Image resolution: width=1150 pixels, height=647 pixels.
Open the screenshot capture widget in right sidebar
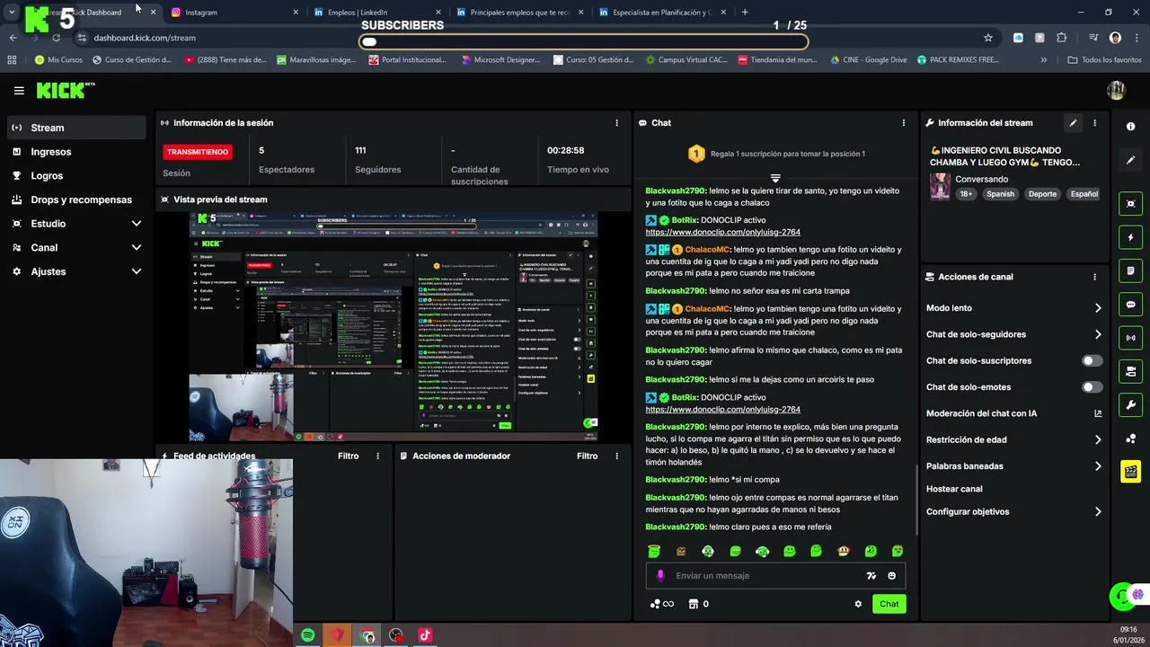pos(1130,204)
